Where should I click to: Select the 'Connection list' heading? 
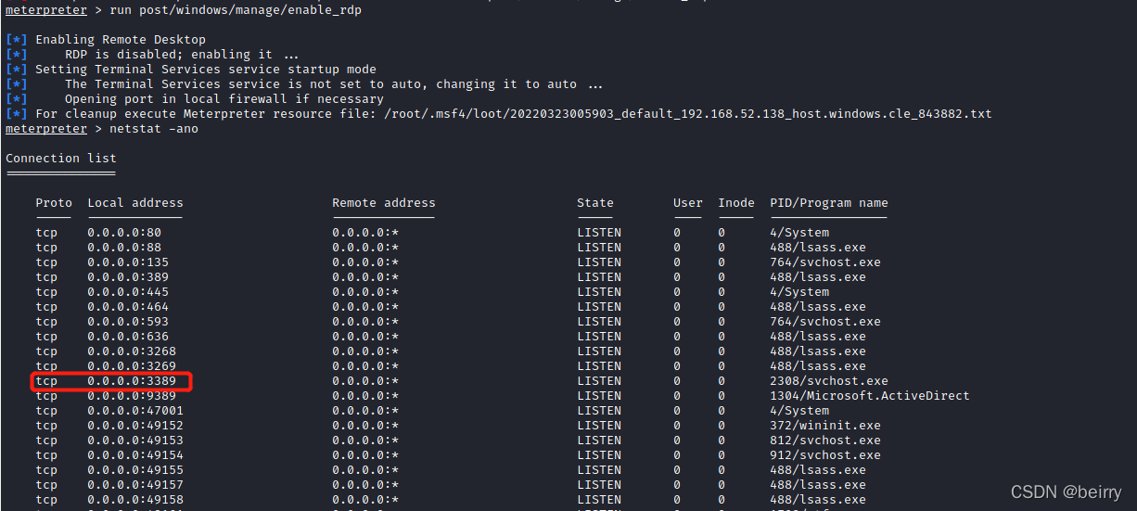[61, 158]
